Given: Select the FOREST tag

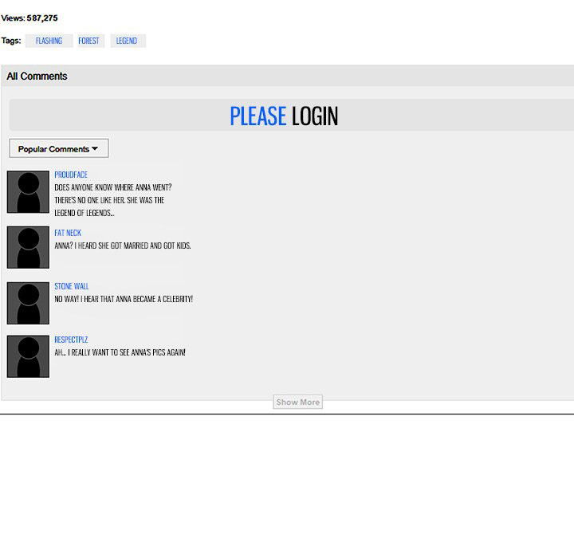Looking at the screenshot, I should click(88, 41).
